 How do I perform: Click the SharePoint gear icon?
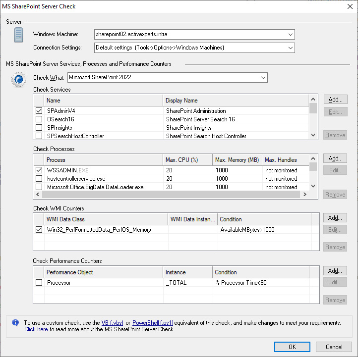18,79
